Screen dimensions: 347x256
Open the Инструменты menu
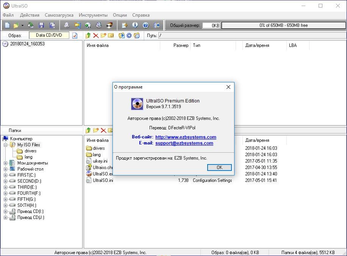(93, 15)
